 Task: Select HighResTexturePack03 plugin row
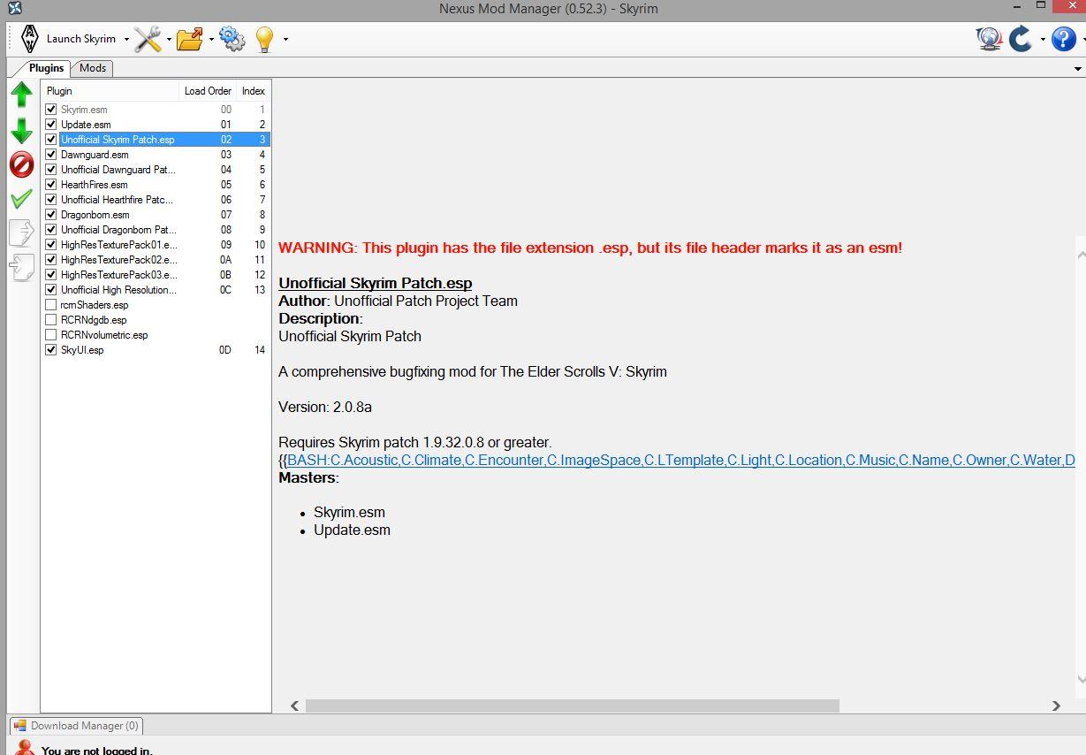click(156, 275)
